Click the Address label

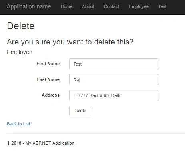click(51, 95)
